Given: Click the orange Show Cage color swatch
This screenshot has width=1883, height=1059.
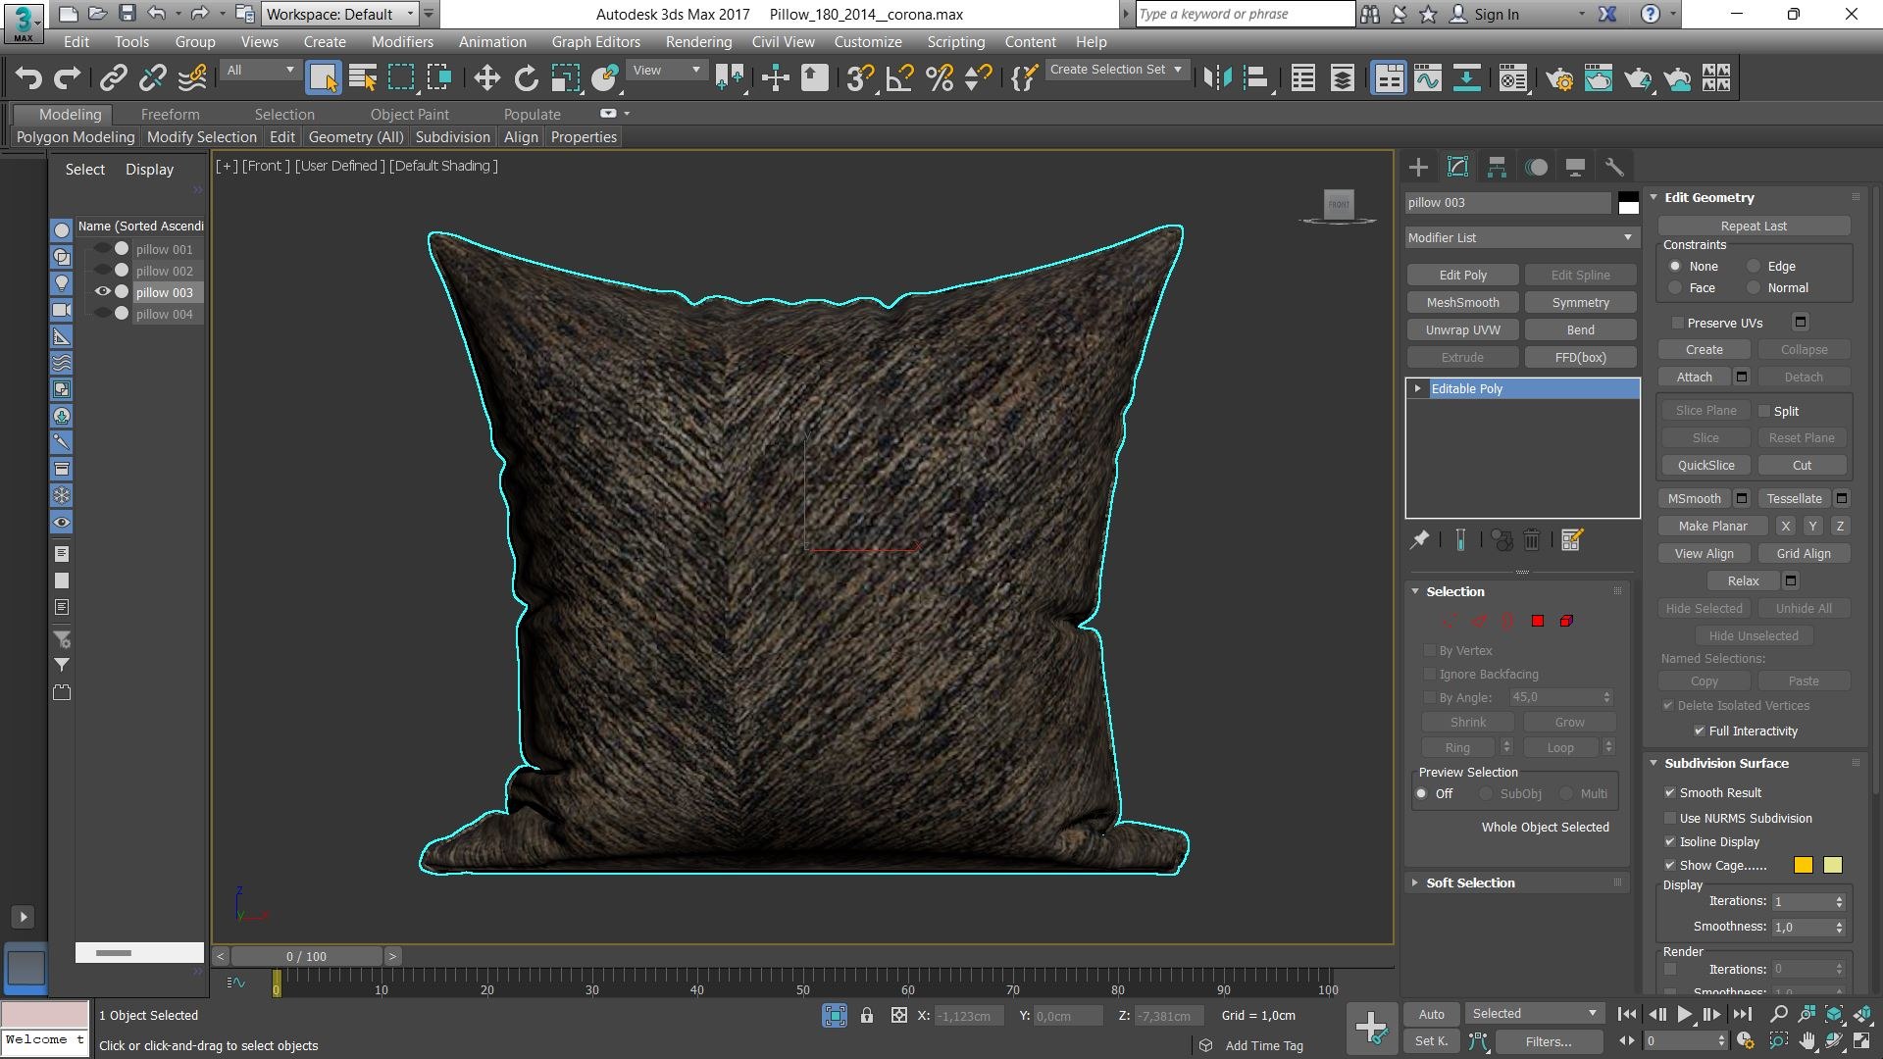Looking at the screenshot, I should [x=1803, y=865].
